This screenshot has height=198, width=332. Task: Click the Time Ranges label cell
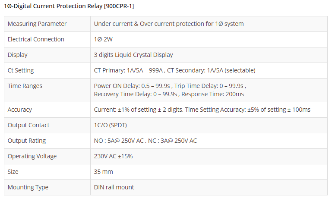pyautogui.click(x=25, y=86)
